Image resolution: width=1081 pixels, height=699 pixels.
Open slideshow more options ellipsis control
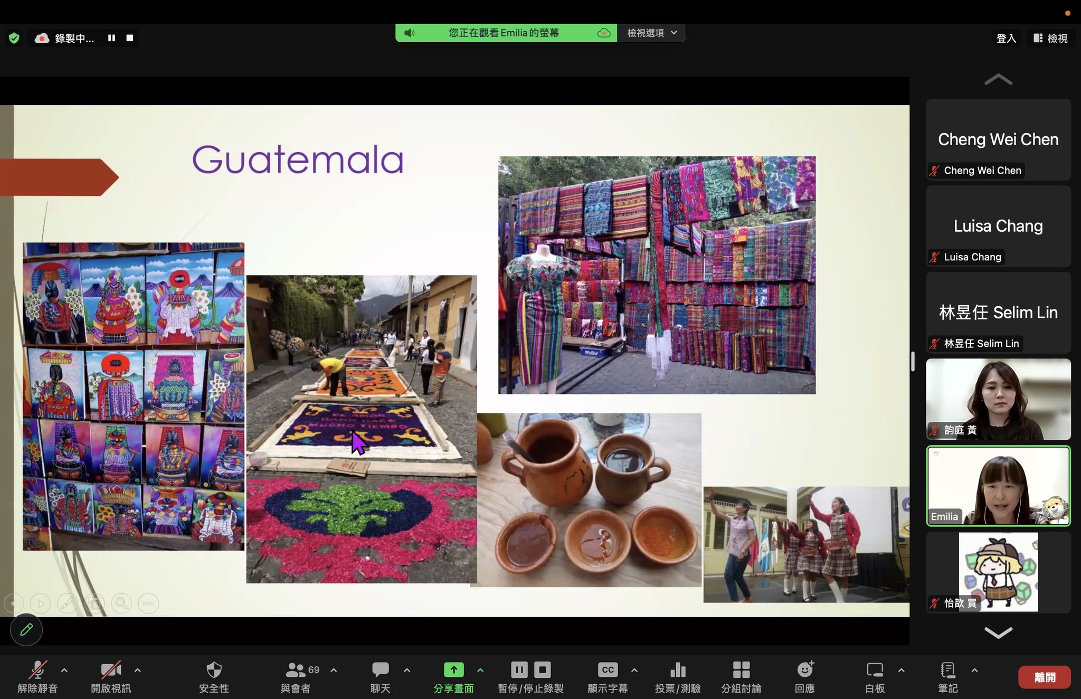(148, 603)
